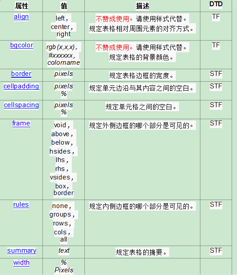The width and height of the screenshot is (237, 275).
Task: Follow the width attribute link
Action: (x=21, y=262)
